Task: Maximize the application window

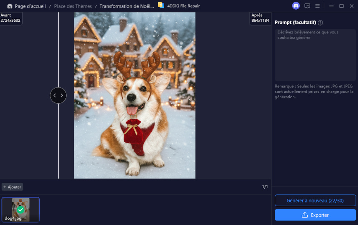Action: (x=341, y=6)
